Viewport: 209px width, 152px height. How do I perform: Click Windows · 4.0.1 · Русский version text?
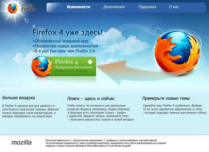pyautogui.click(x=71, y=71)
